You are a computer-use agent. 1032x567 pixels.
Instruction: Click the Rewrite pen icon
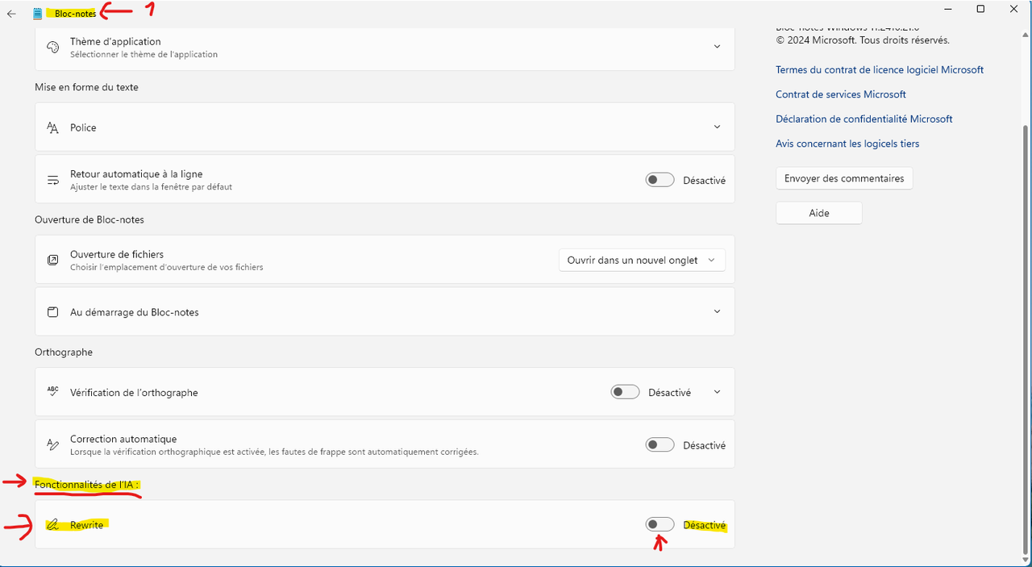tap(53, 525)
